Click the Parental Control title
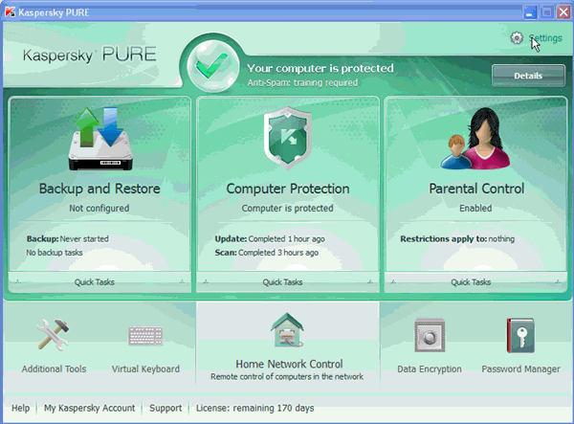This screenshot has width=574, height=424. pyautogui.click(x=476, y=189)
